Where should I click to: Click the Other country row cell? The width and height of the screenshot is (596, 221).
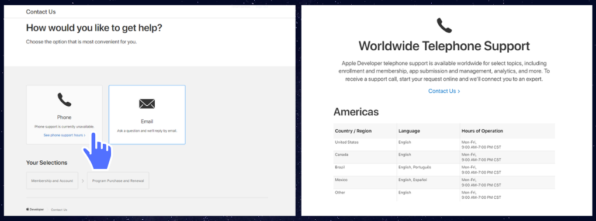point(365,195)
